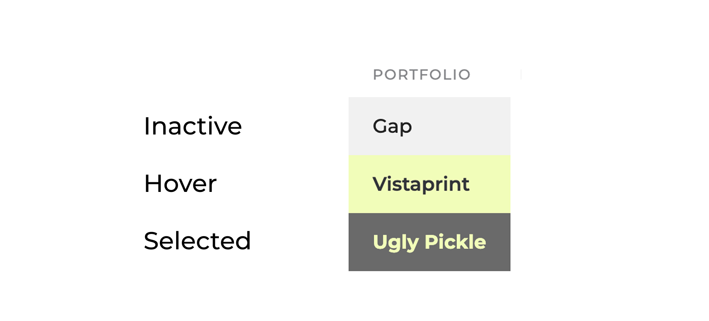
Task: Click the top item in the dropdown list
Action: tap(429, 126)
